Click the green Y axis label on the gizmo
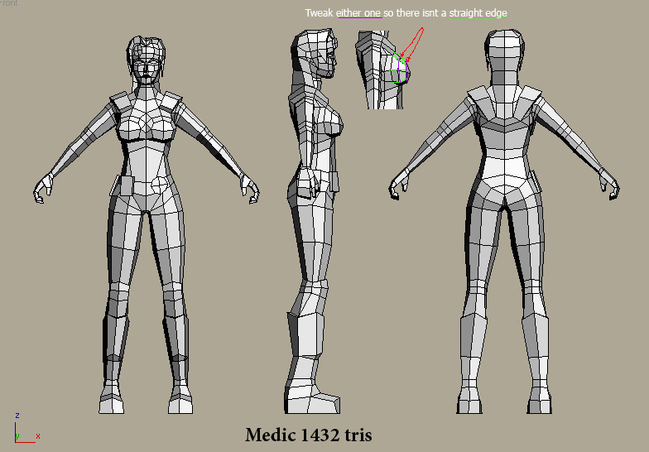 tap(17, 435)
